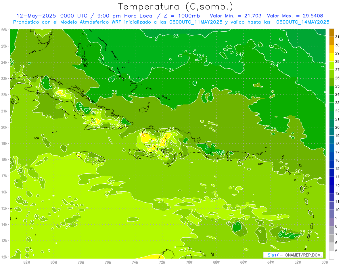Click the 23 contour label on the map
Image resolution: width=345 pixels, height=266 pixels.
(x=176, y=36)
